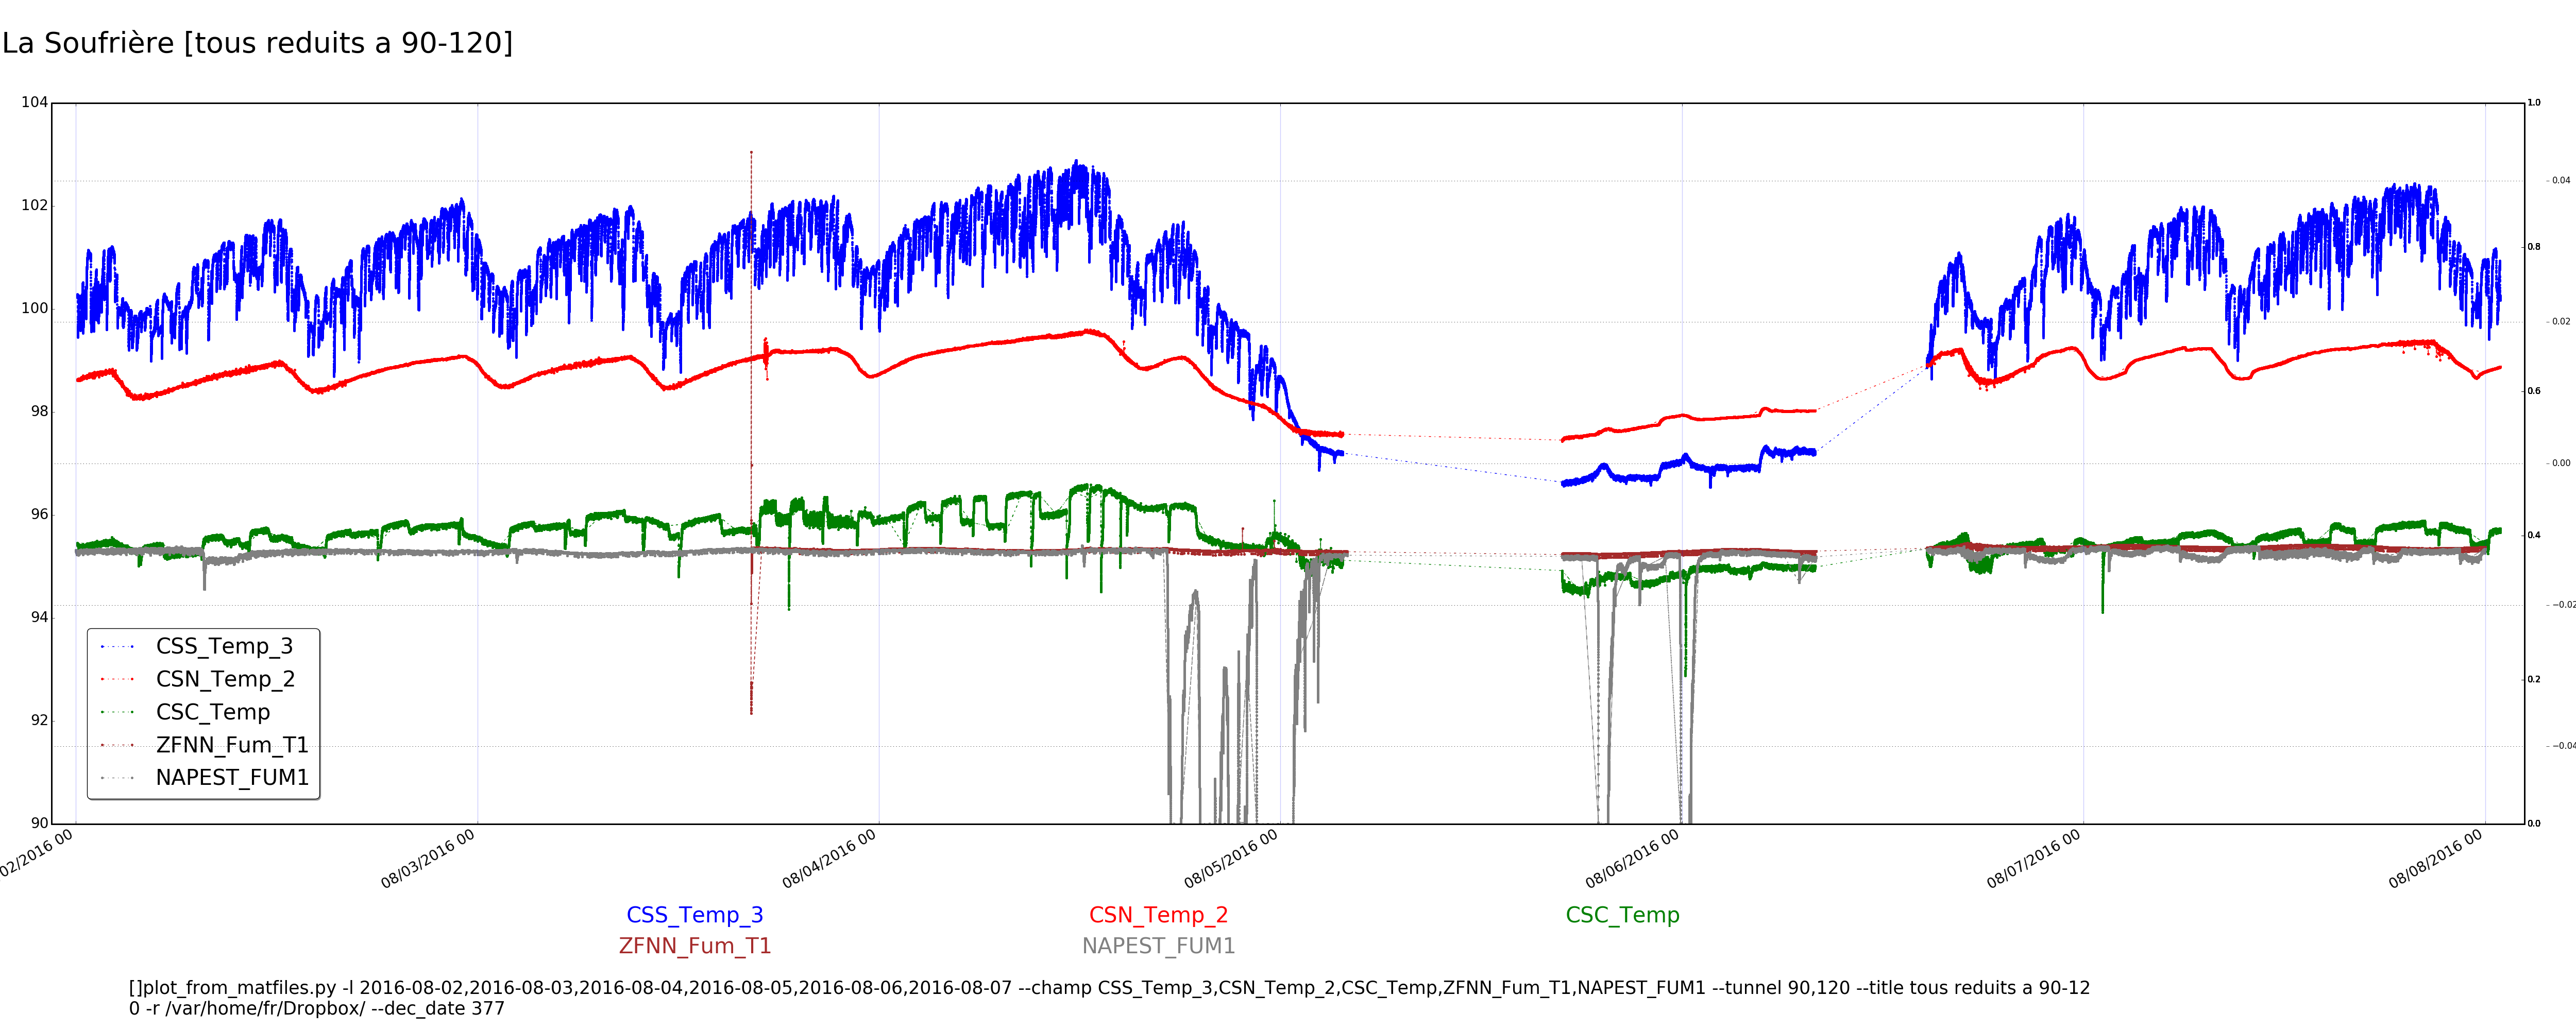Click the red CSN_Temp_2 label below the chart
The width and height of the screenshot is (2576, 1030).
pos(1158,915)
